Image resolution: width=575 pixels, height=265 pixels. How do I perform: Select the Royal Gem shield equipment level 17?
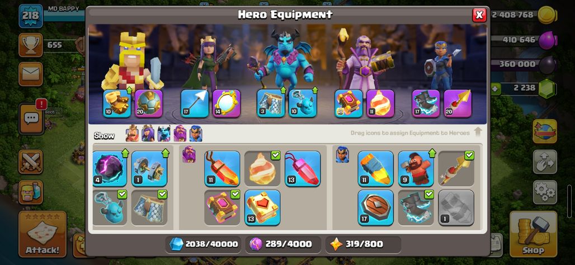[375, 207]
